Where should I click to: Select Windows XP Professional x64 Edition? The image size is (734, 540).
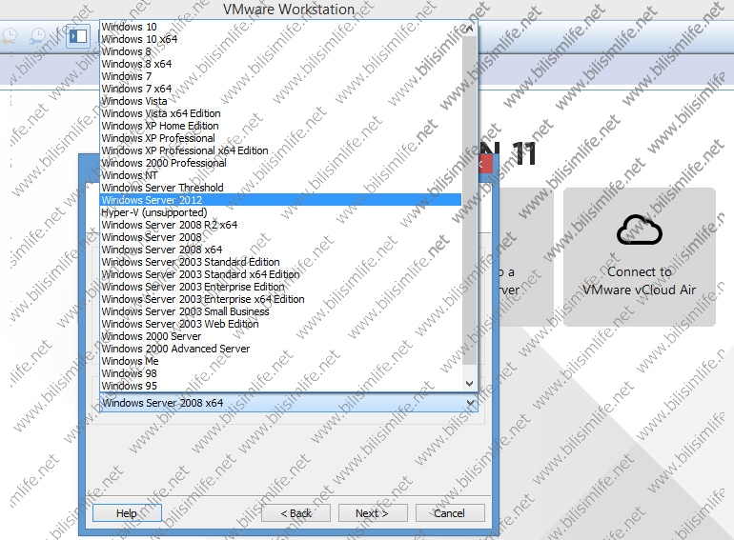point(280,150)
